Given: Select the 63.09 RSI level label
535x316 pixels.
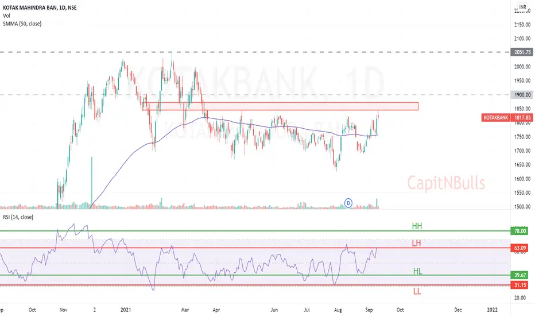Looking at the screenshot, I should pyautogui.click(x=520, y=248).
